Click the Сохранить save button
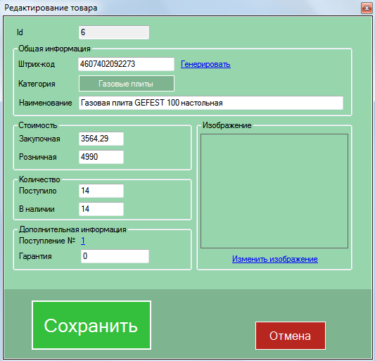This screenshot has height=361, width=375. pos(91,325)
